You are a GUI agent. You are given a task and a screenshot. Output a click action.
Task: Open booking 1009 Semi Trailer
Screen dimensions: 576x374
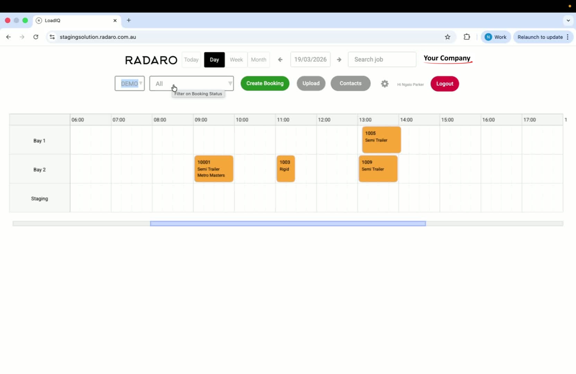(x=378, y=169)
